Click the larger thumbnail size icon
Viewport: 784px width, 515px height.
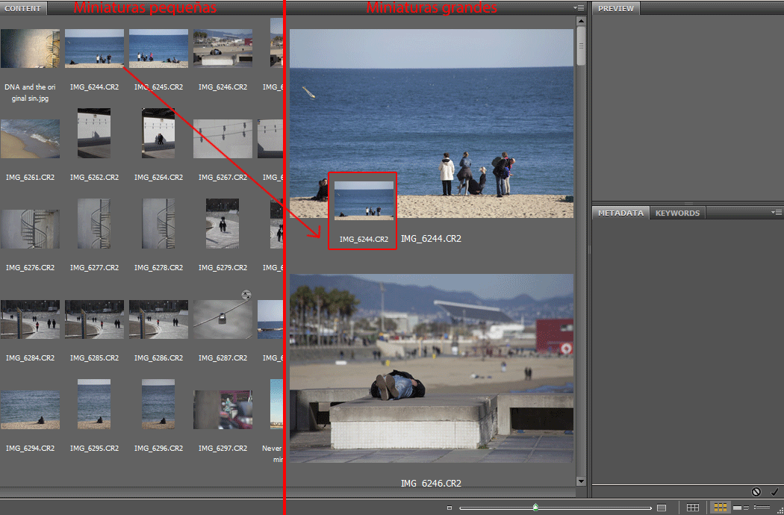click(x=662, y=508)
